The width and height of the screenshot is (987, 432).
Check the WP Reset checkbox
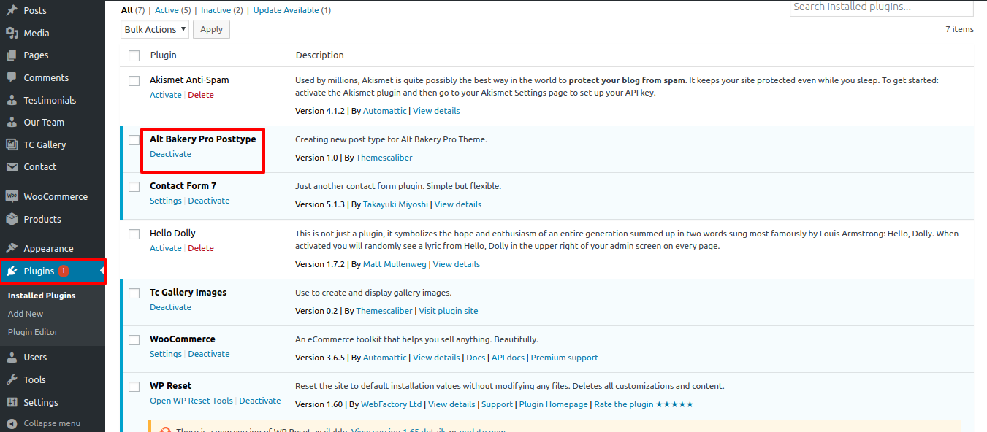(134, 387)
